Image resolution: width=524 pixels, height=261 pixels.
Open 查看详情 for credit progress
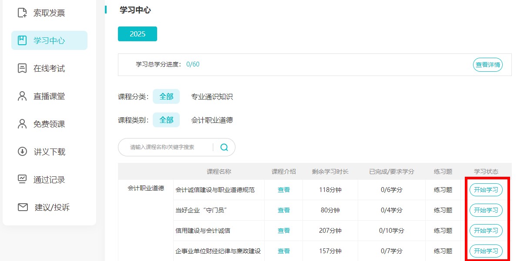(x=487, y=65)
